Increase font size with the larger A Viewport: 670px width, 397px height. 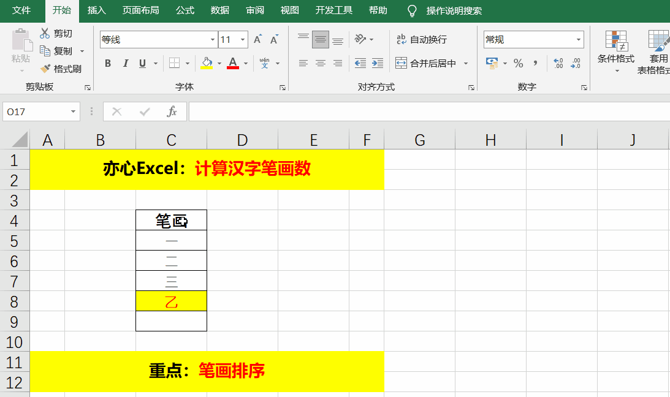point(257,39)
